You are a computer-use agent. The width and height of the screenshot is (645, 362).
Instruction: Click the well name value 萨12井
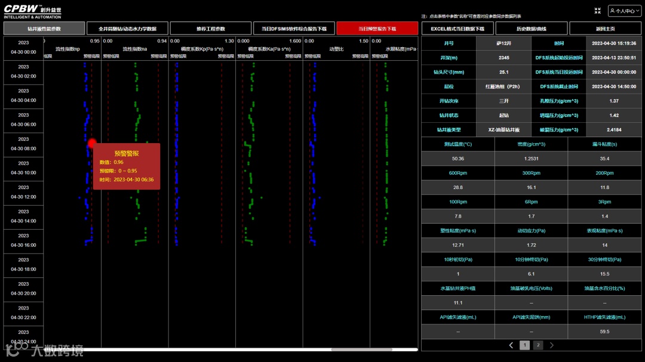504,43
